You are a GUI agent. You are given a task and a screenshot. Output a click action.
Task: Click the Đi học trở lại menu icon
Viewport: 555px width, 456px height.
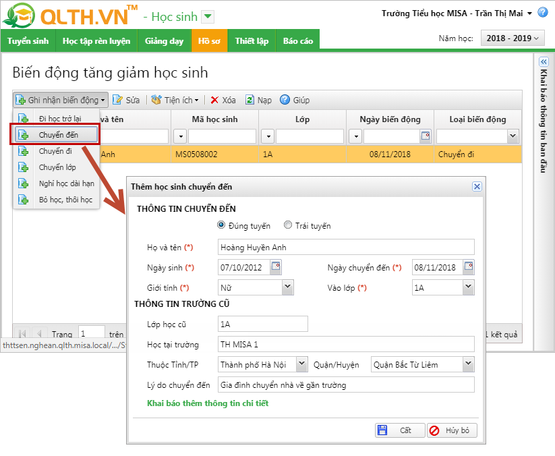tap(23, 119)
